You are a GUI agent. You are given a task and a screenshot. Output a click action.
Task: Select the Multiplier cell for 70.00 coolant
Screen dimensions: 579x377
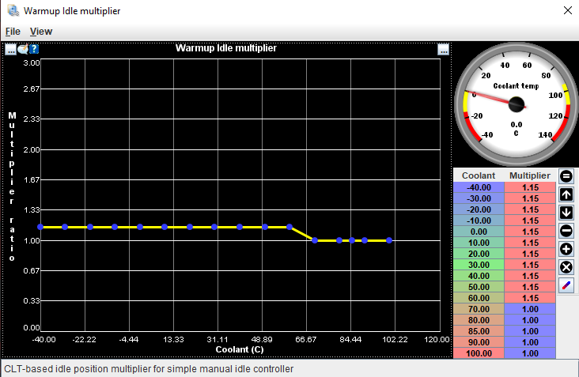(530, 309)
